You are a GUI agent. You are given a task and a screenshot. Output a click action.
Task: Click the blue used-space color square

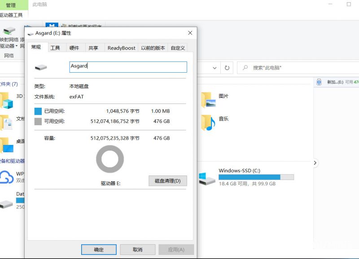(38, 111)
